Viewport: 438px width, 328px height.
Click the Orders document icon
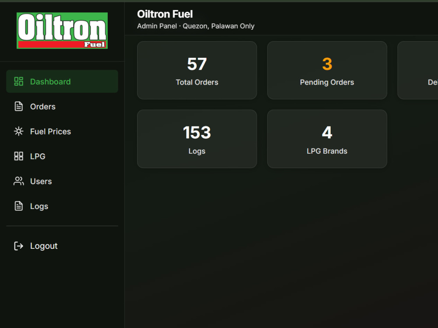19,106
